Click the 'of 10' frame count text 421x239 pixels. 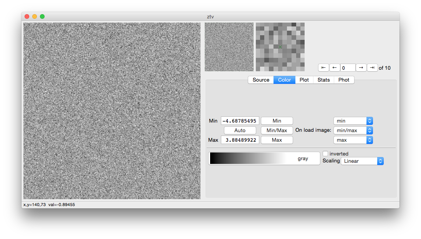point(385,68)
